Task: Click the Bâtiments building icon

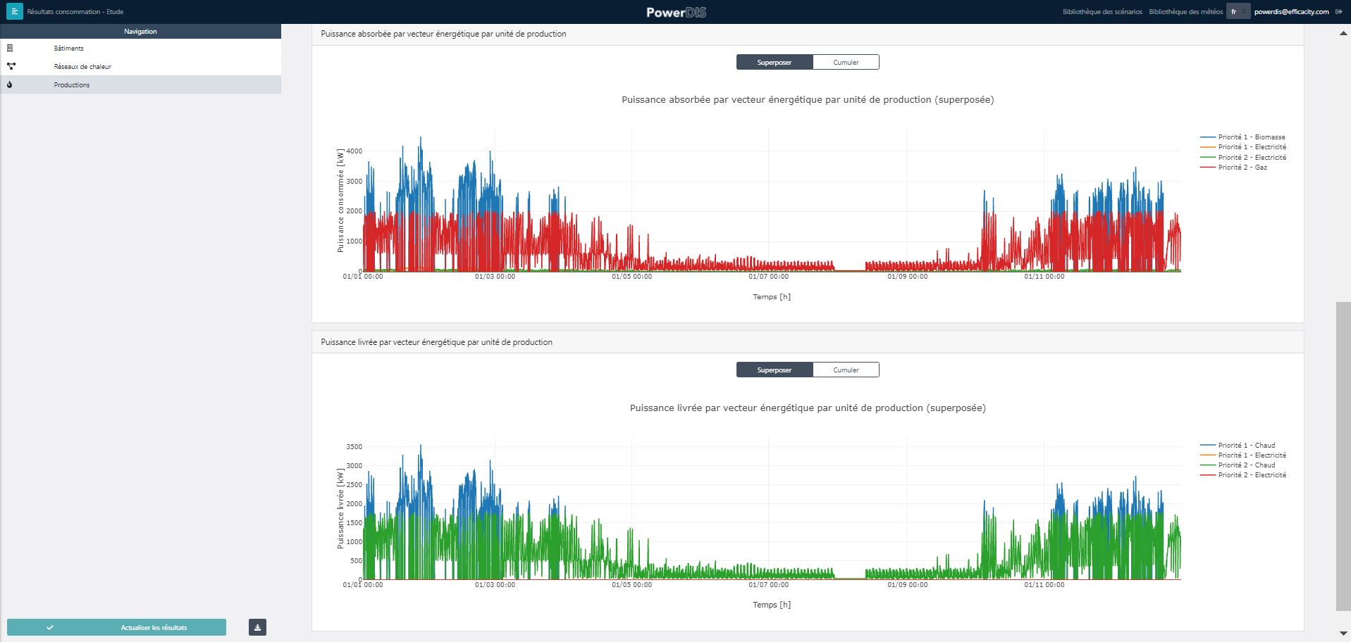Action: [10, 48]
